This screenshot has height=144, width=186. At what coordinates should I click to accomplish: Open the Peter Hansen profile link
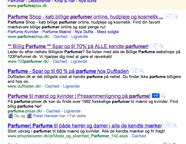46,116
